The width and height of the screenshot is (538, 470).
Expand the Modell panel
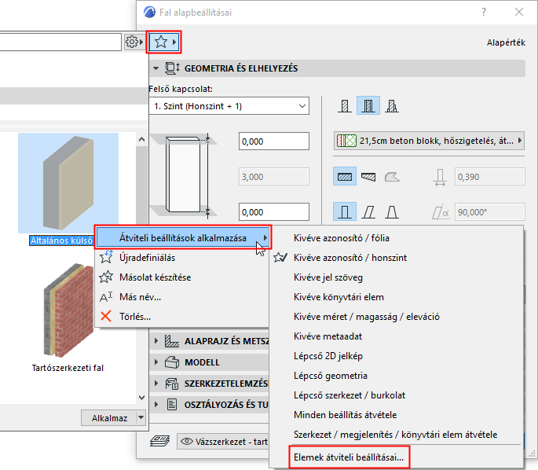[x=156, y=362]
